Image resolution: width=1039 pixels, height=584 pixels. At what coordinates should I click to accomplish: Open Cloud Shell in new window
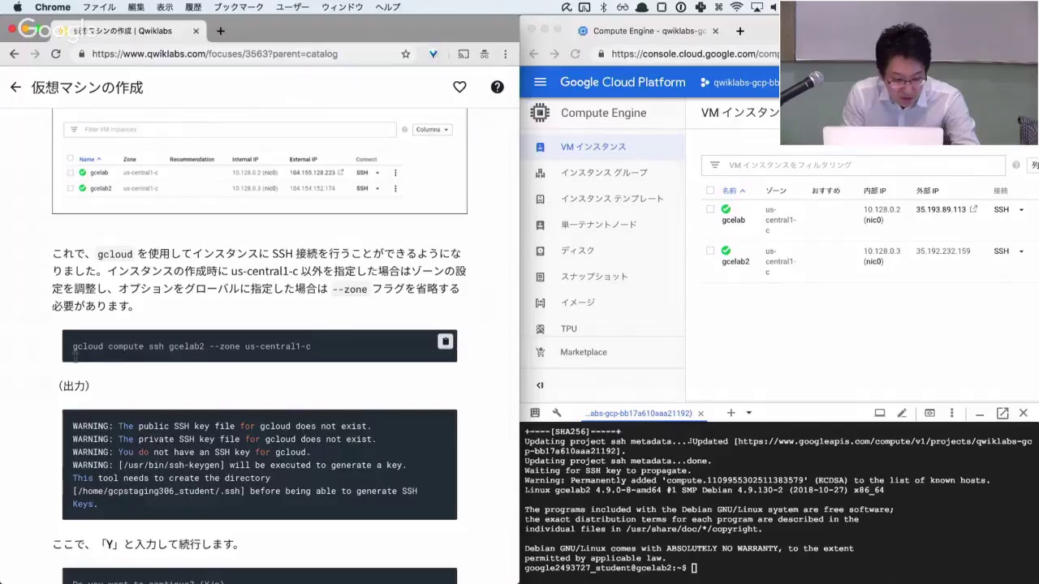1002,413
